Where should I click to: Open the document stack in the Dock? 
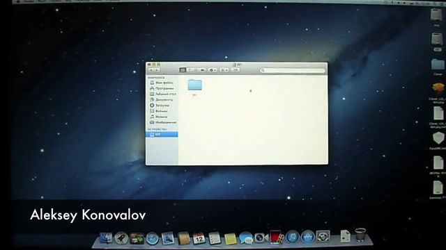(346, 236)
